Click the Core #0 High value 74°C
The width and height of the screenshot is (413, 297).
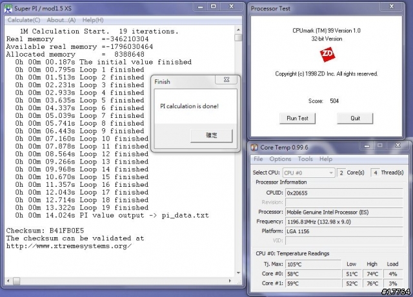(372, 274)
